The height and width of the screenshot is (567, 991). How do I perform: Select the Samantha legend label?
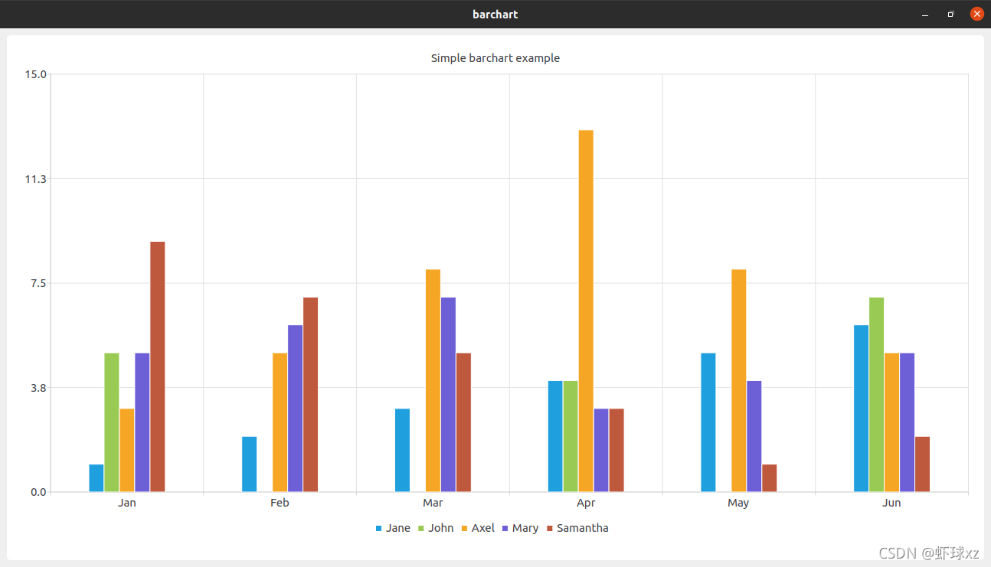coord(583,528)
